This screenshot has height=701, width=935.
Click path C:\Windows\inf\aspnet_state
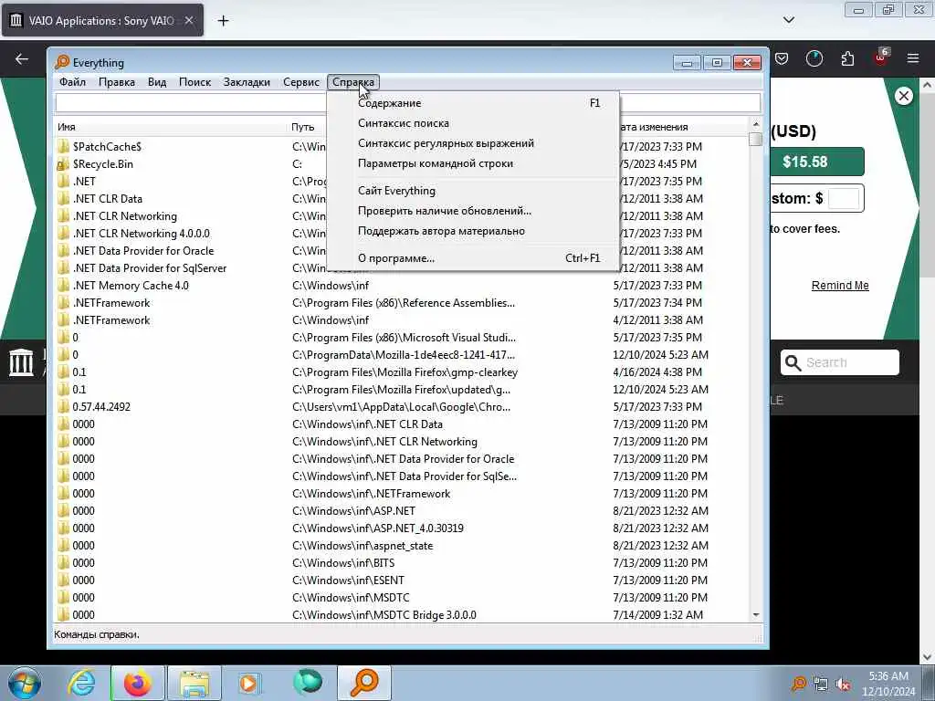click(362, 546)
